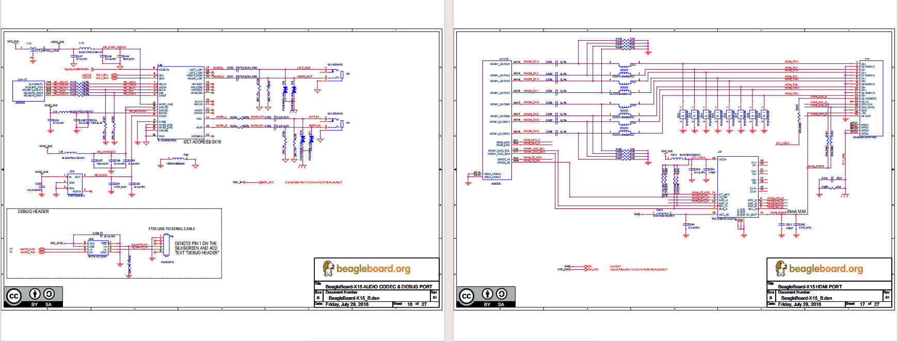Click 'FTDI USB TO SERIAL CABLE' label
This screenshot has width=898, height=342.
172,229
